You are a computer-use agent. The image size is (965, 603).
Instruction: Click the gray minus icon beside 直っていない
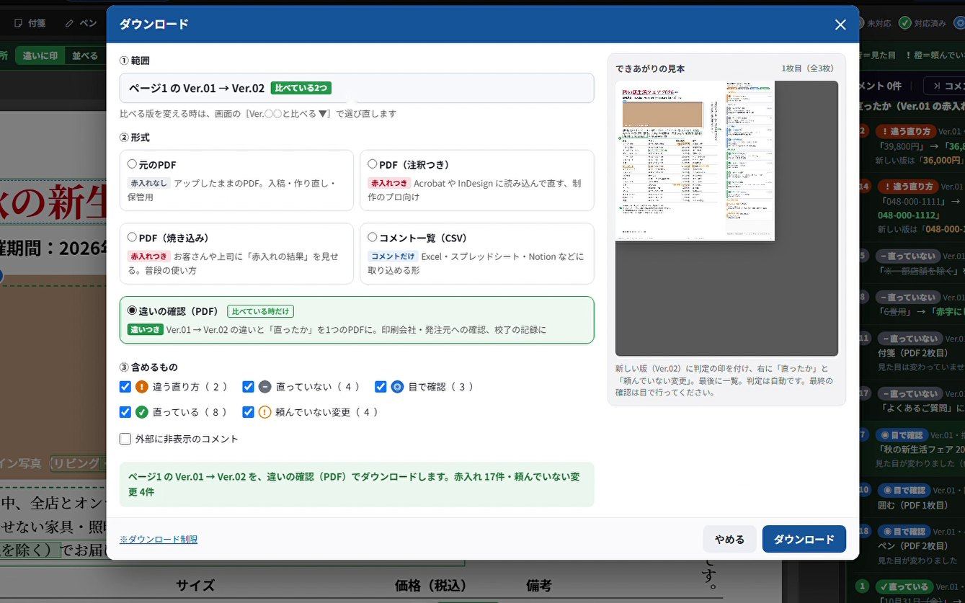[x=265, y=387]
